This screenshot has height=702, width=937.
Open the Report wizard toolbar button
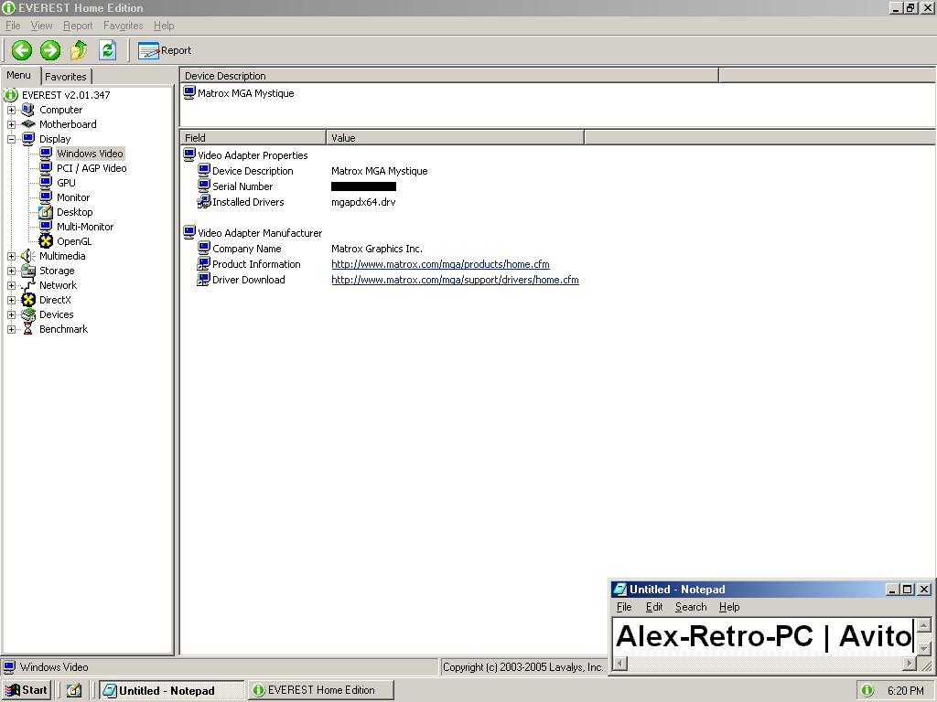click(x=165, y=50)
